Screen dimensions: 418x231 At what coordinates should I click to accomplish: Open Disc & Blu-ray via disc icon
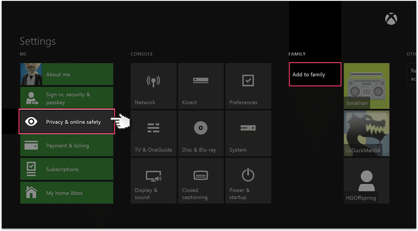(x=201, y=128)
